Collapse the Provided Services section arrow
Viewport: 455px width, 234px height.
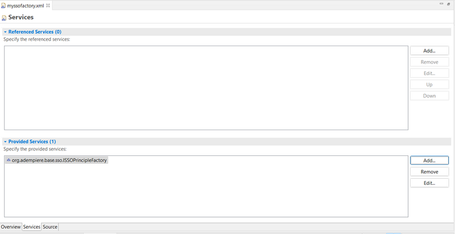coord(5,142)
